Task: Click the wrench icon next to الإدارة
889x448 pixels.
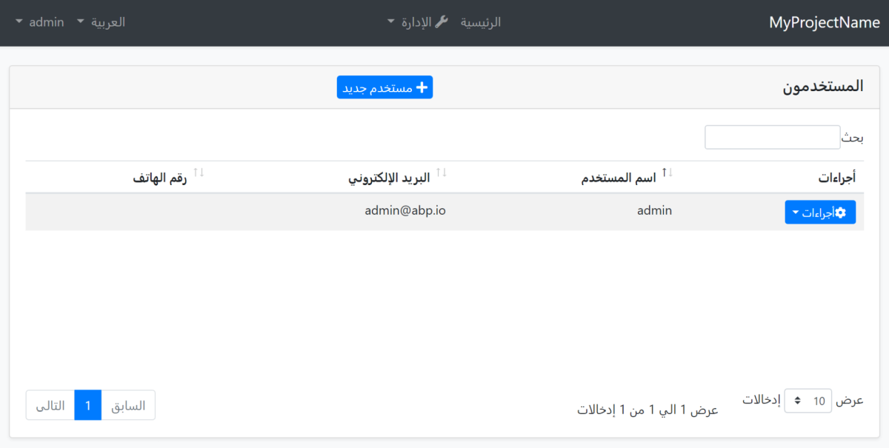Action: (442, 21)
